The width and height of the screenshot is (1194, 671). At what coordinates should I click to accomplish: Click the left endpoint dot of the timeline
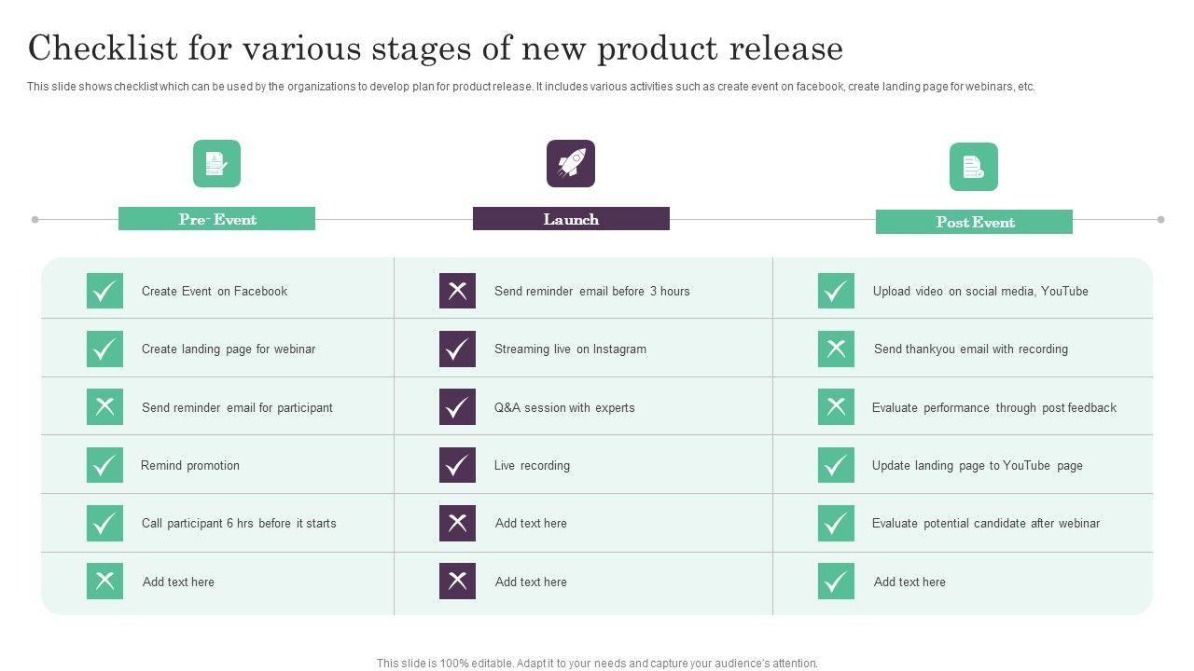click(35, 220)
